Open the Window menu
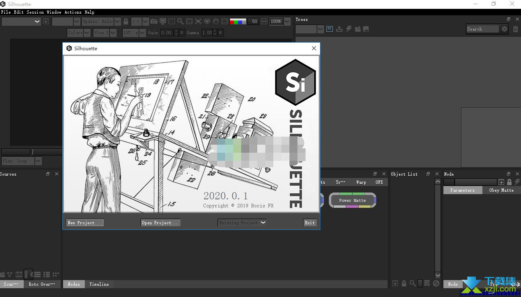Image resolution: width=521 pixels, height=297 pixels. pyautogui.click(x=54, y=12)
